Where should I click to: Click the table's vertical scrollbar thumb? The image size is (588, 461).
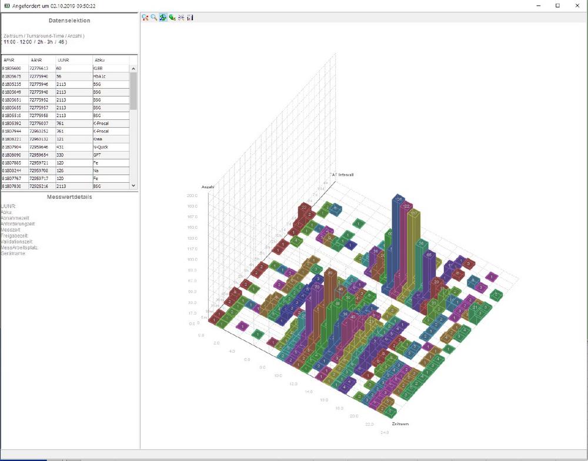[133, 91]
